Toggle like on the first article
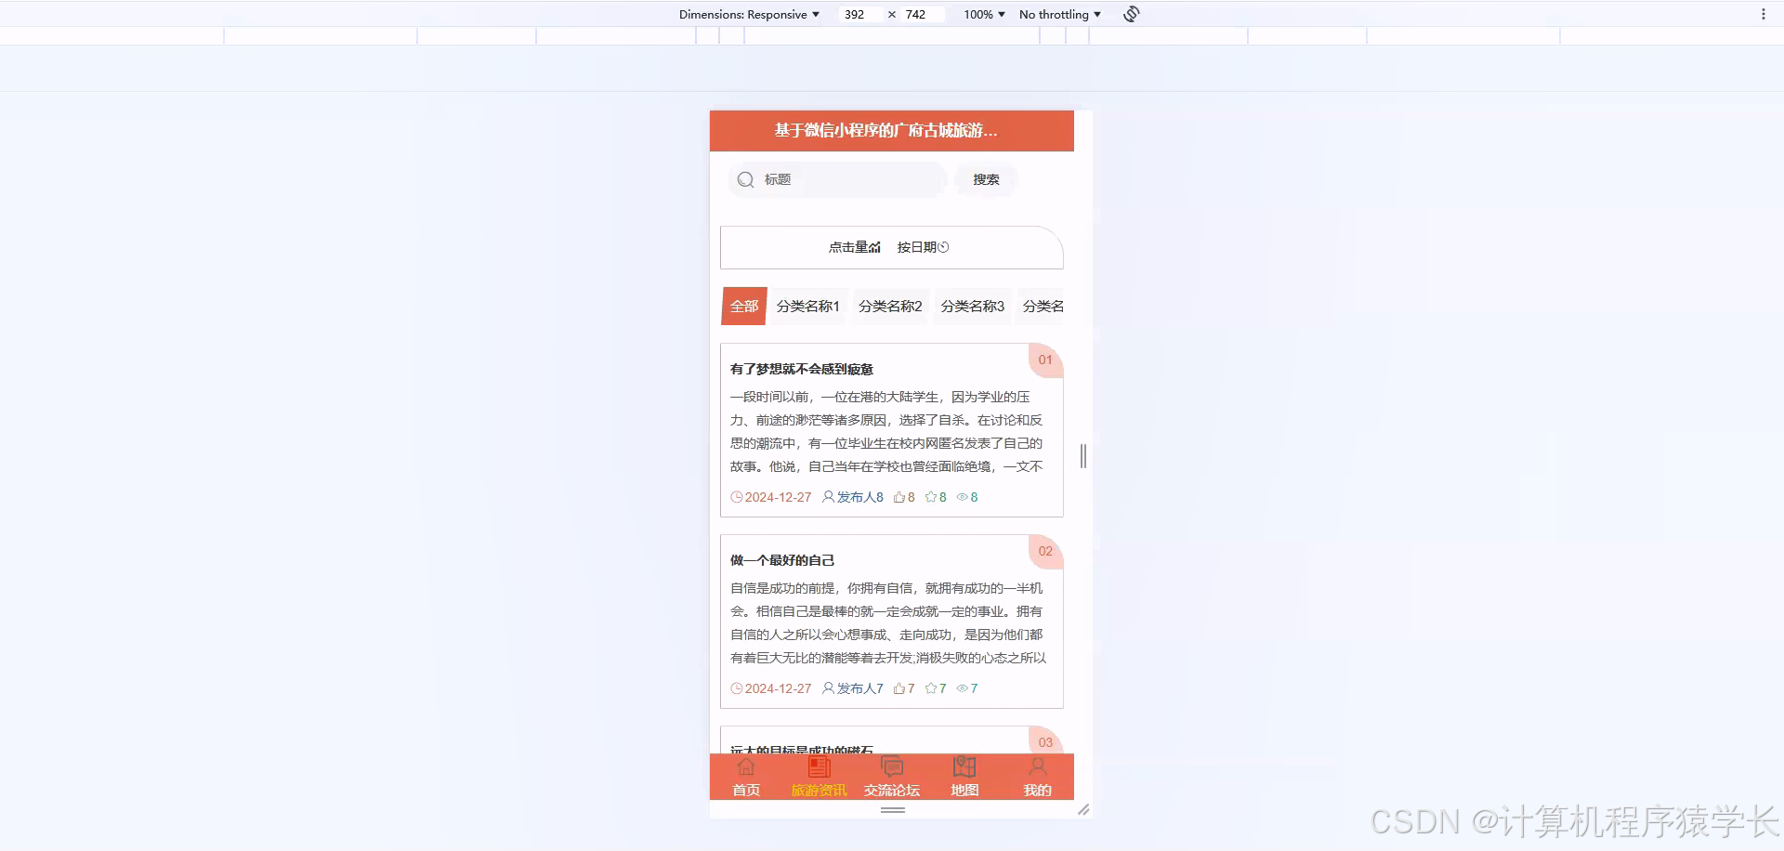Viewport: 1784px width, 851px height. tap(898, 497)
